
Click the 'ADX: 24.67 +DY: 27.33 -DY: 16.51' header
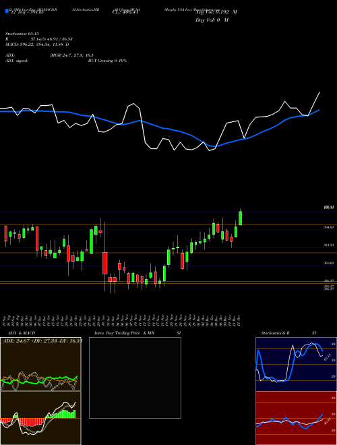pyautogui.click(x=42, y=340)
